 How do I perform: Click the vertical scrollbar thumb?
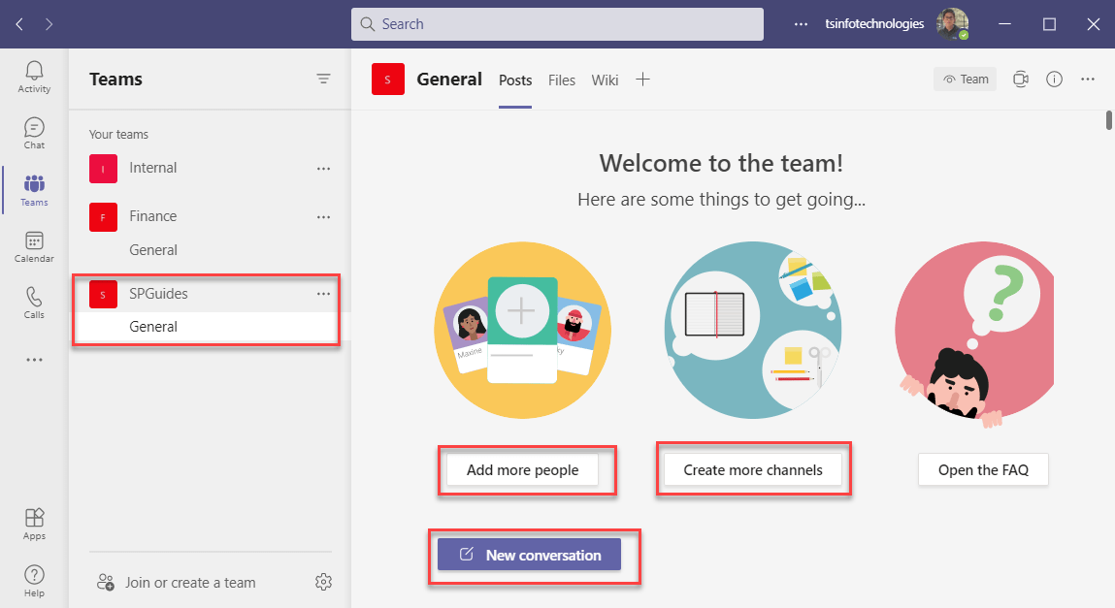pyautogui.click(x=1108, y=120)
